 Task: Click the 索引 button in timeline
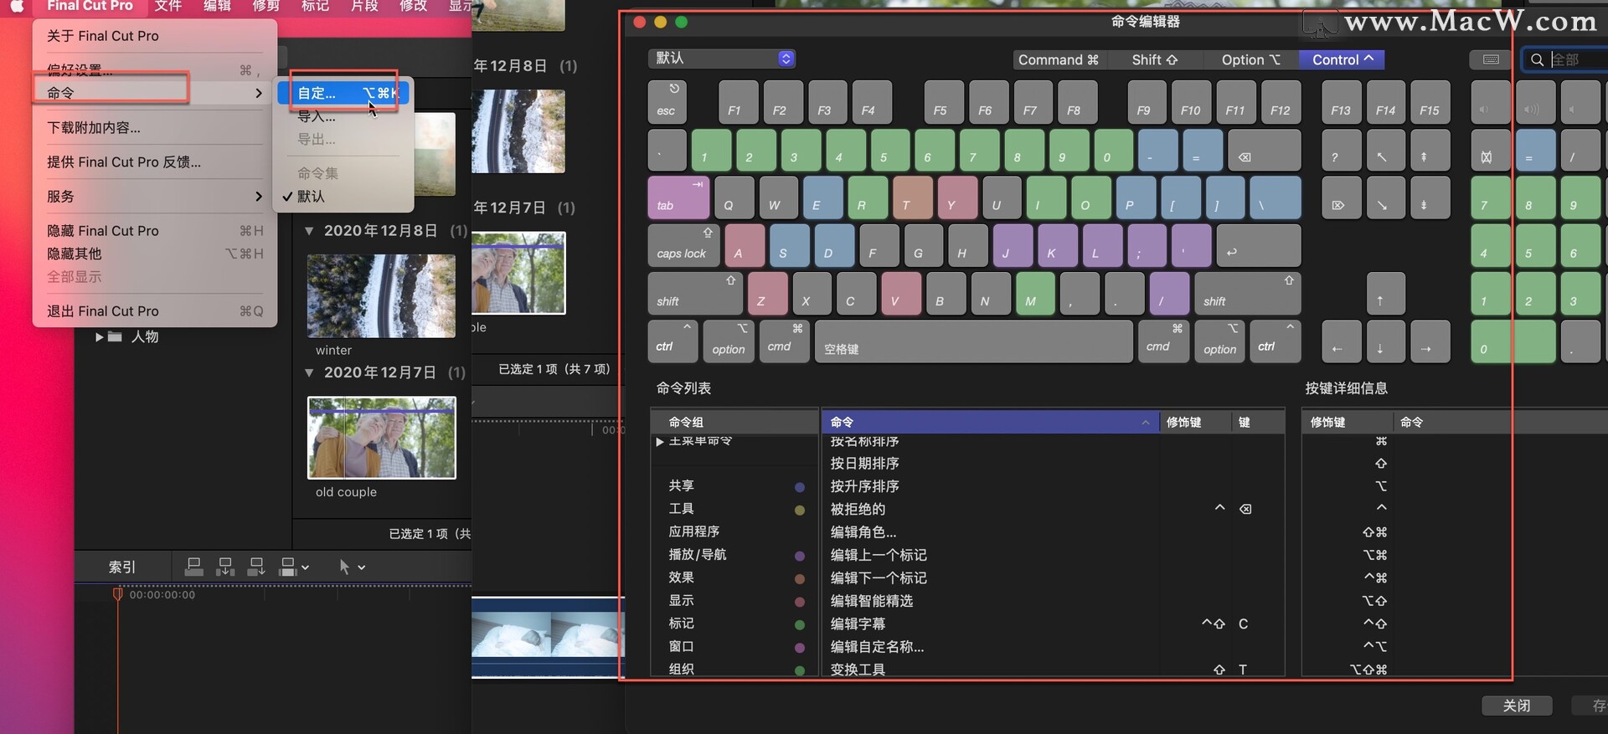122,567
